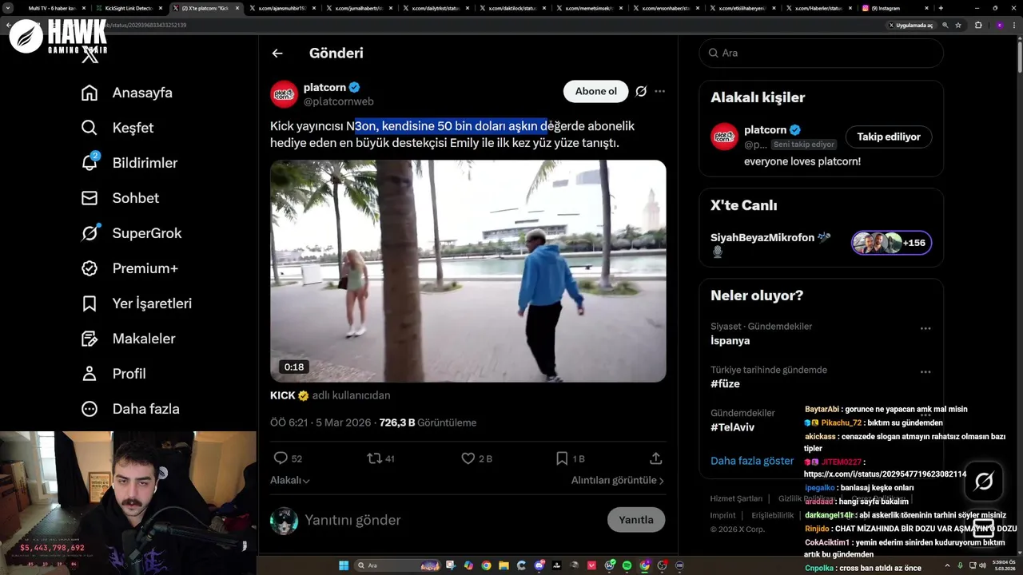Image resolution: width=1023 pixels, height=575 pixels.
Task: Click the Windows Start button
Action: pos(344,565)
